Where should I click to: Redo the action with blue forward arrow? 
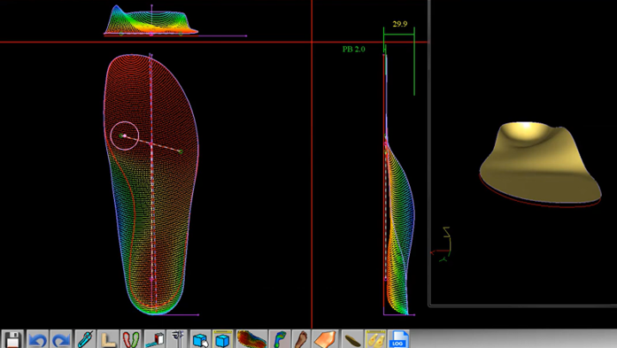61,339
